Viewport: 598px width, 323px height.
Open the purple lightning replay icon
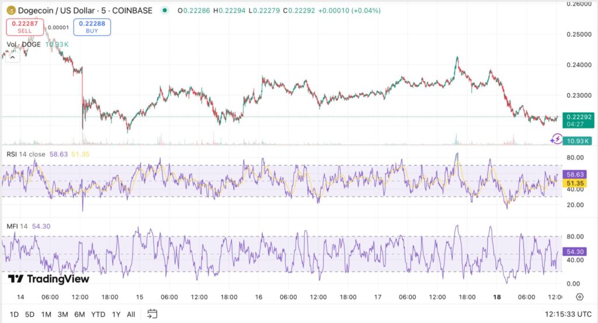(x=556, y=139)
